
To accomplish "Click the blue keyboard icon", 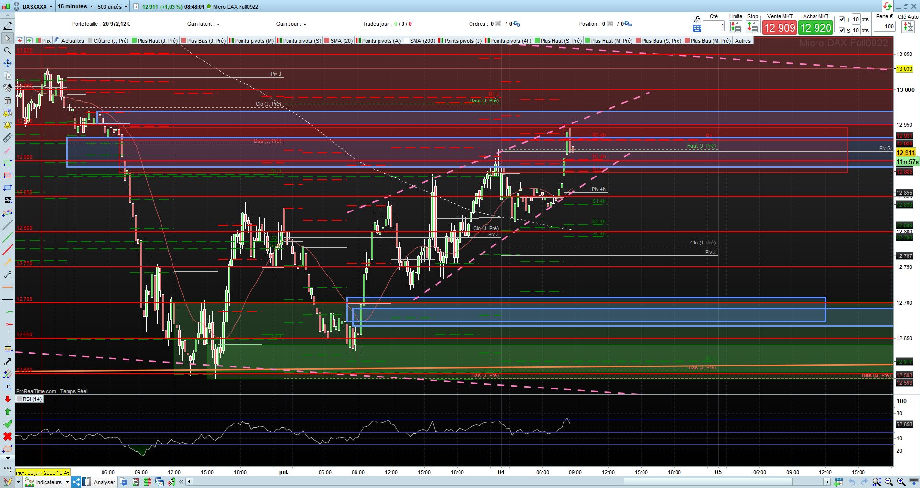I will click(x=697, y=29).
